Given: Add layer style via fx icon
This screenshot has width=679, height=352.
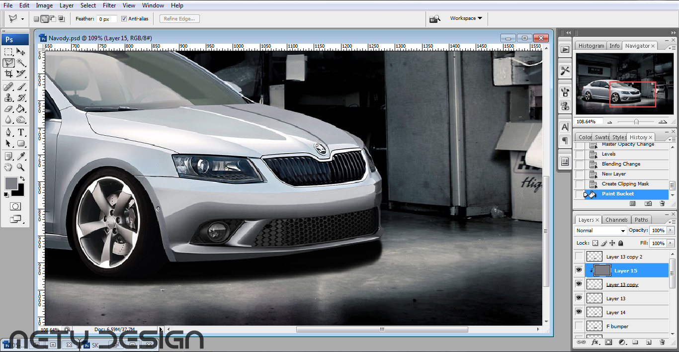Looking at the screenshot, I should point(594,342).
